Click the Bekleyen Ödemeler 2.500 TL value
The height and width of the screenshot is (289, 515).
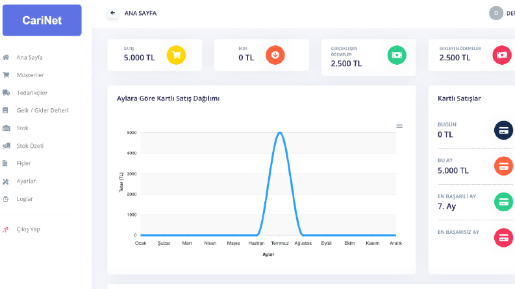455,58
